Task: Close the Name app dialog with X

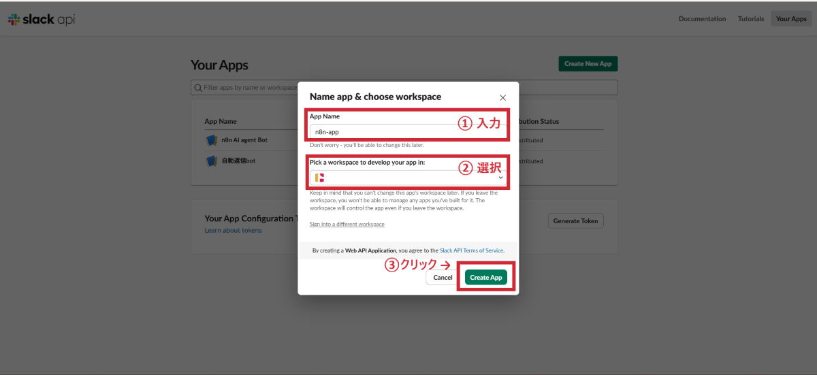Action: pos(502,98)
